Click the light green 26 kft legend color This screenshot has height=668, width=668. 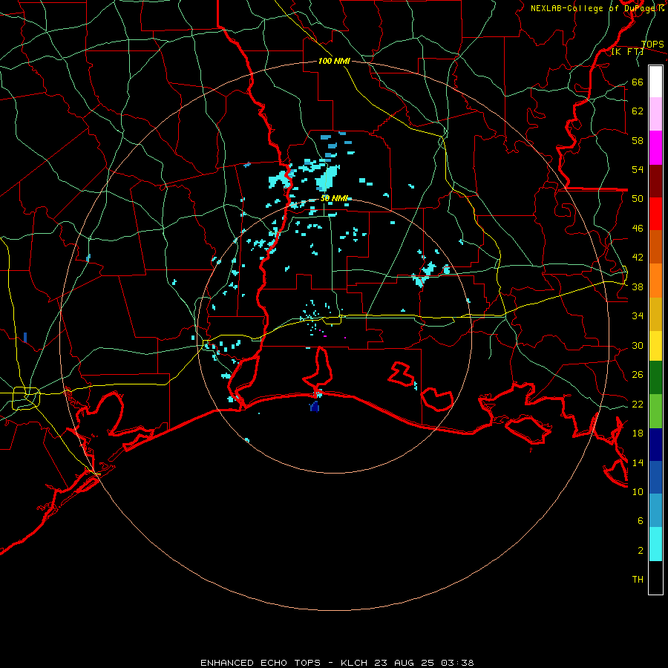[655, 411]
